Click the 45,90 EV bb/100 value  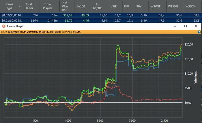103,15
